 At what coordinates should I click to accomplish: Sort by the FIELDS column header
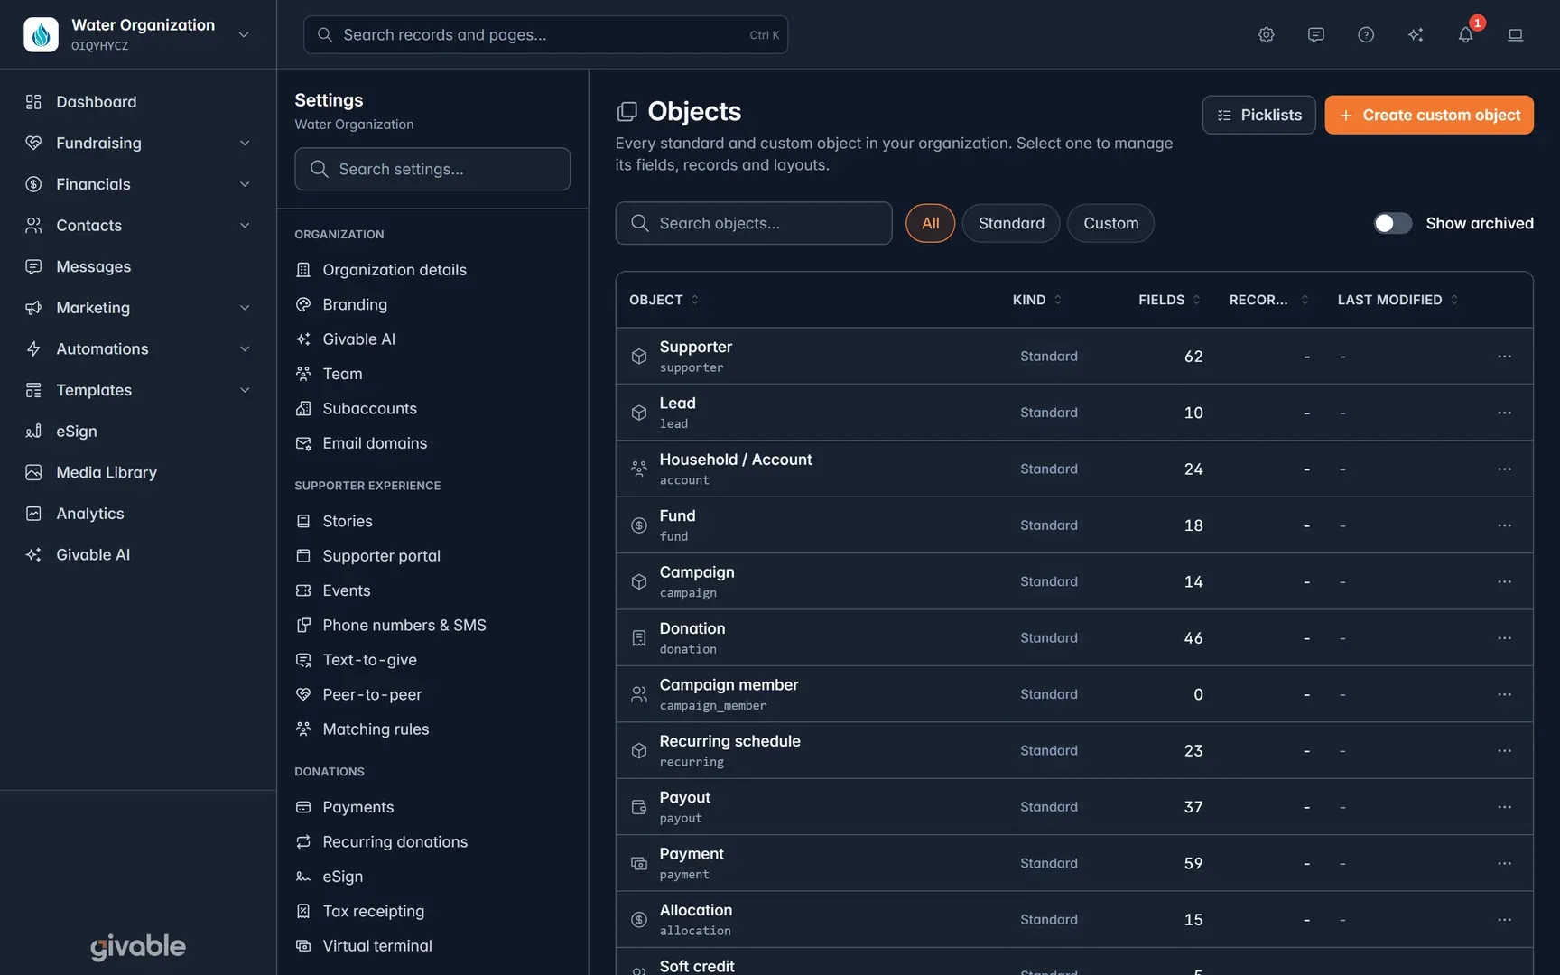[1169, 300]
